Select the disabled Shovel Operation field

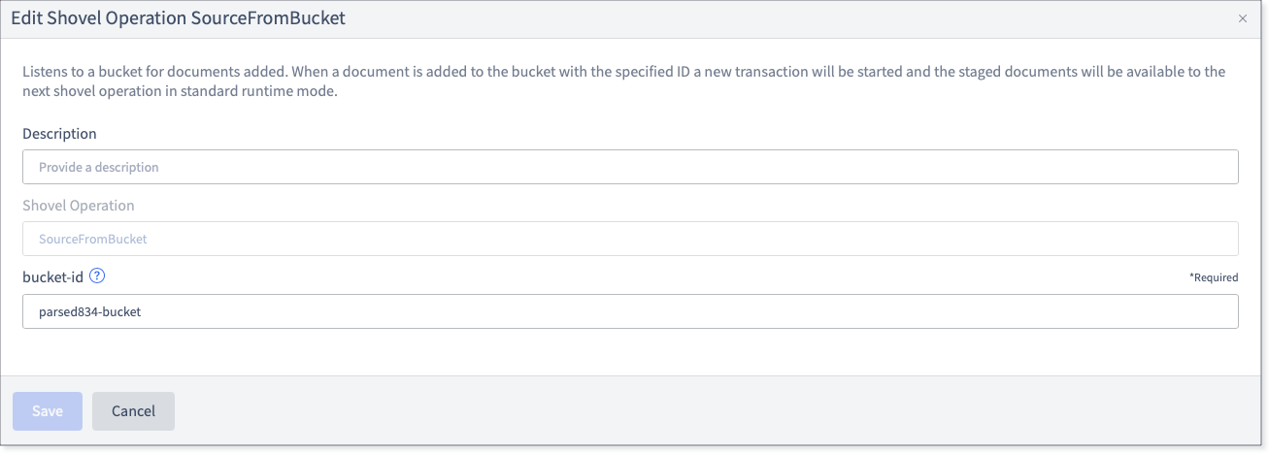pos(630,239)
